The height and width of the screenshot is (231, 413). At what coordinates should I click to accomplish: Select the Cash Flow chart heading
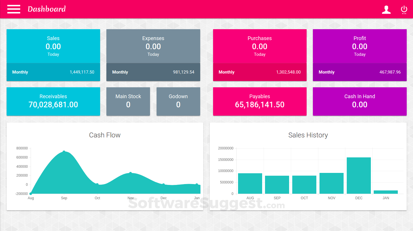point(104,135)
